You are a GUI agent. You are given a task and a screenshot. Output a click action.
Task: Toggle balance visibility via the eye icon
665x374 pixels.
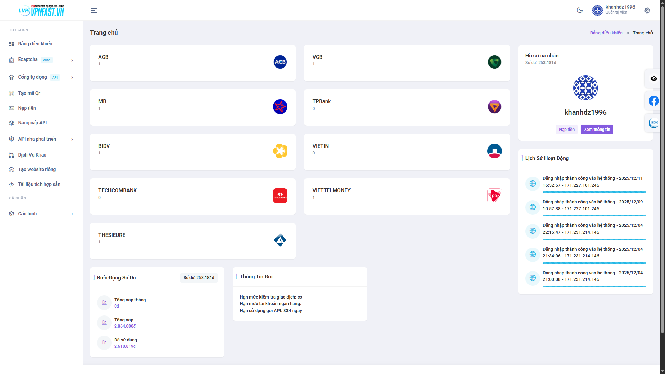pos(654,79)
